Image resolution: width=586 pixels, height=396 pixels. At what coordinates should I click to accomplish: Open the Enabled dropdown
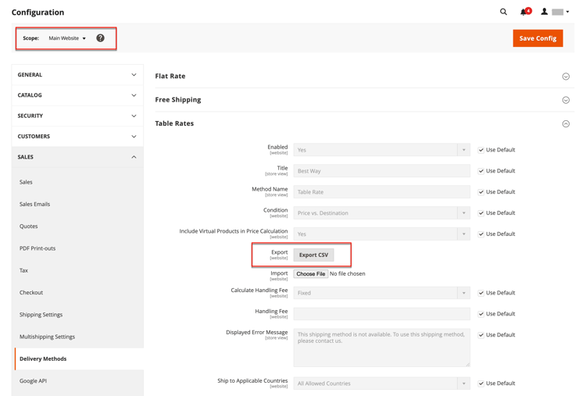tap(381, 150)
